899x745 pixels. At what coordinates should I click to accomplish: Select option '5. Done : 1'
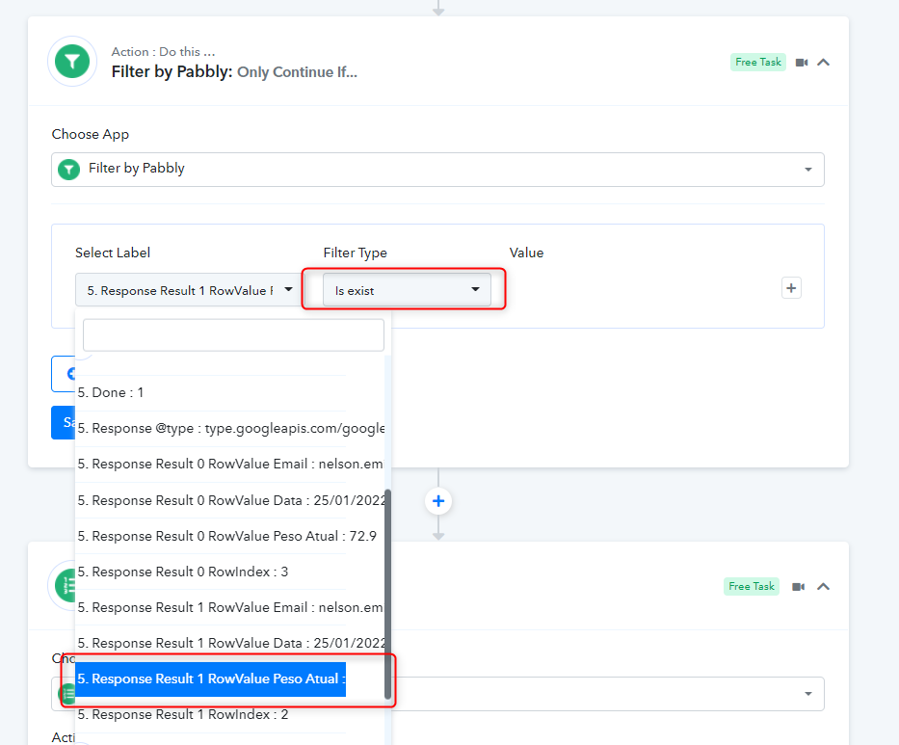211,393
